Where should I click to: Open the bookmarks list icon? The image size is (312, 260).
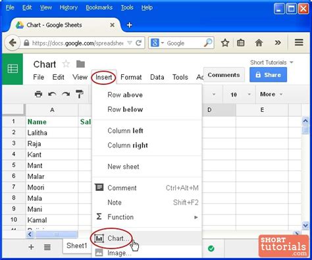tap(241, 43)
